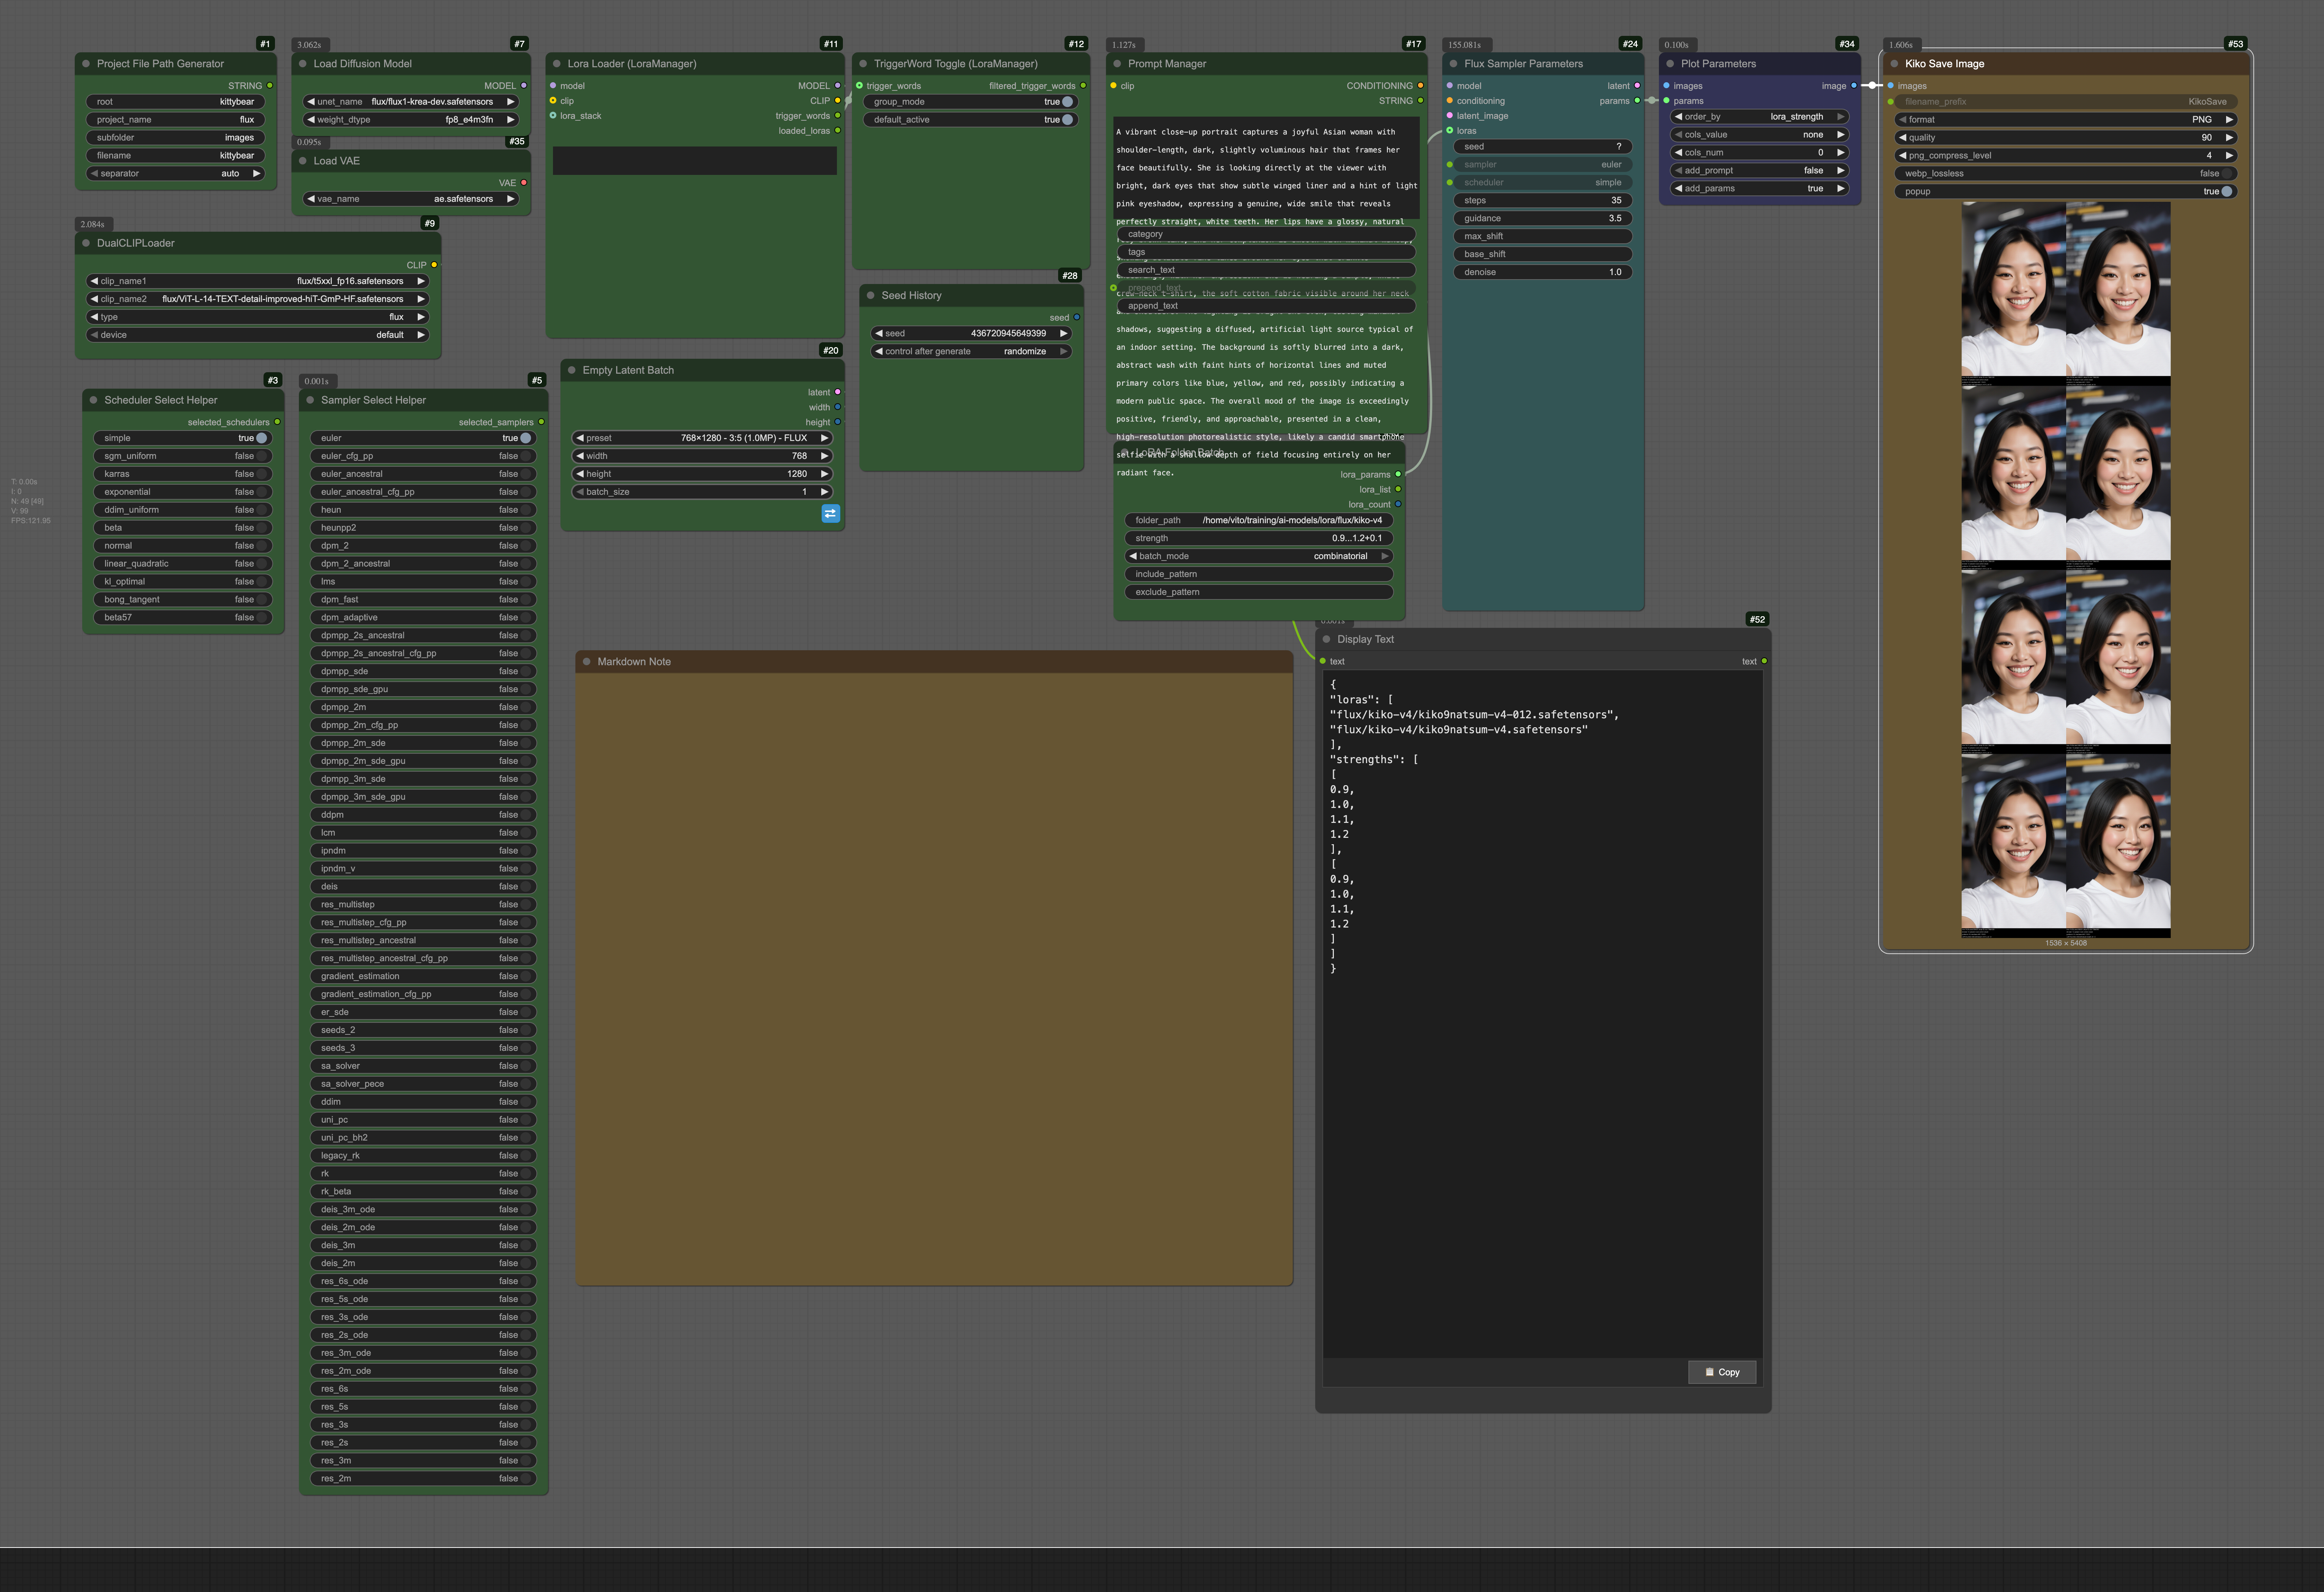Open the format PNG dropdown

(2066, 120)
